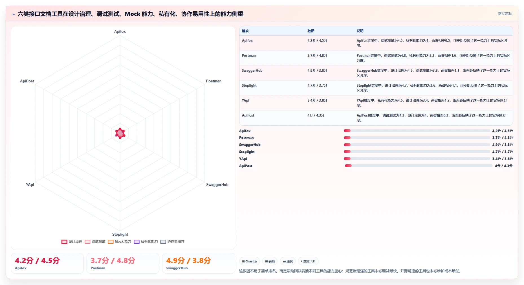Toggle the 调试测试 legend series
The image size is (524, 285).
coord(95,242)
